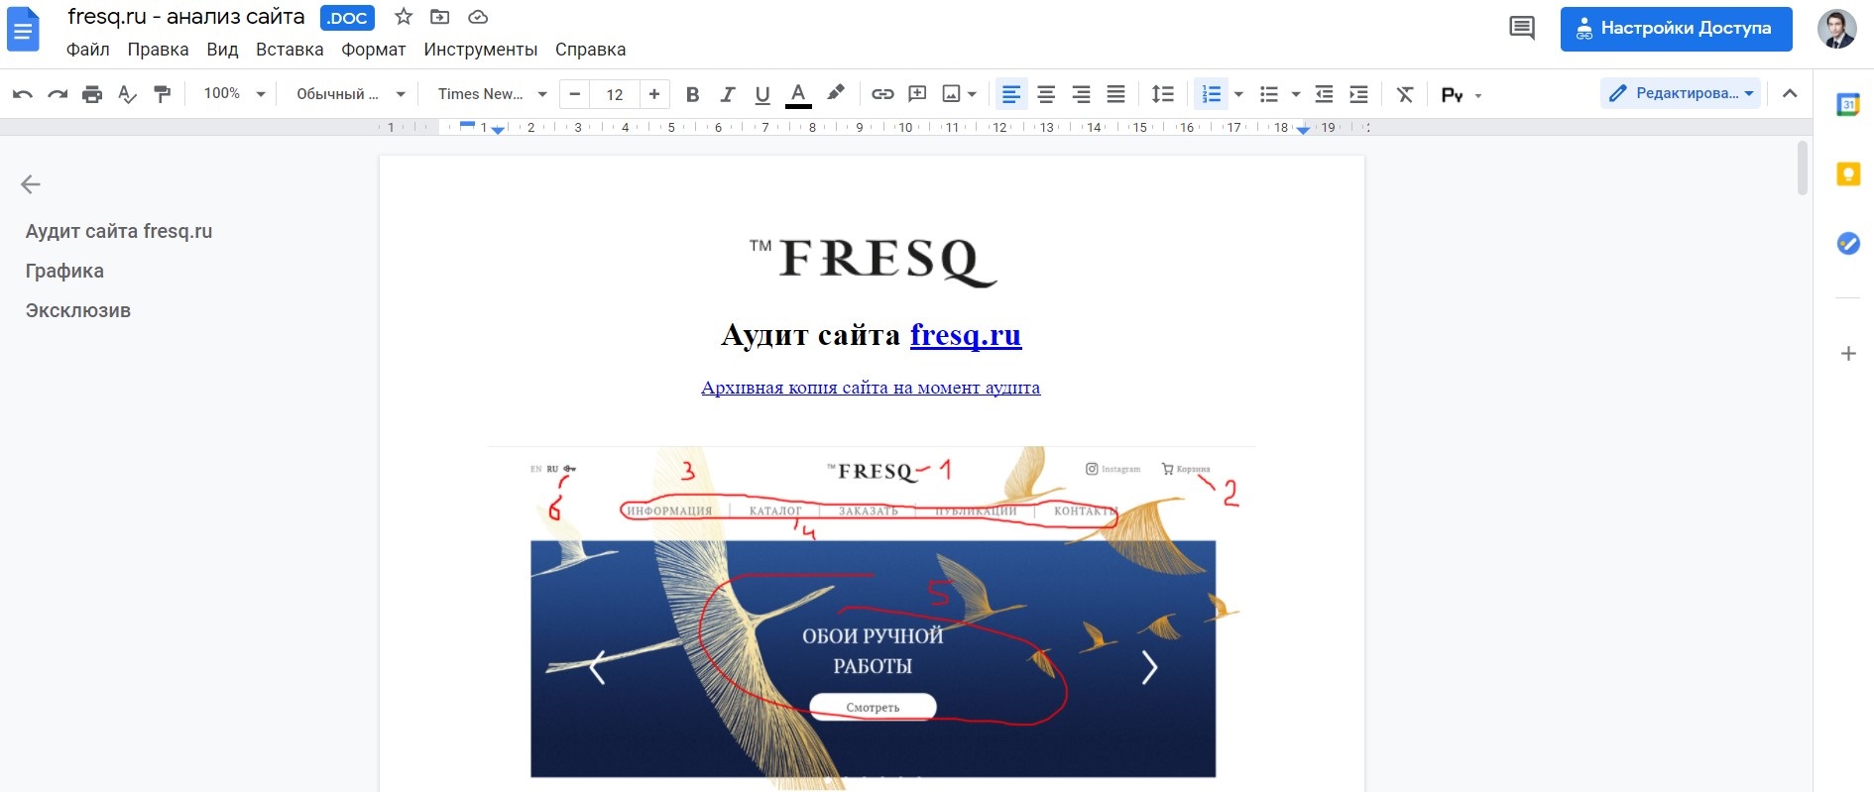Undo the last action
The image size is (1874, 792).
[x=23, y=94]
